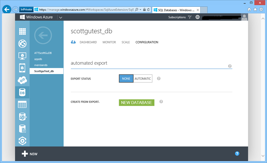The height and width of the screenshot is (163, 267).
Task: Click the scrollbar up arrow
Action: (263, 18)
